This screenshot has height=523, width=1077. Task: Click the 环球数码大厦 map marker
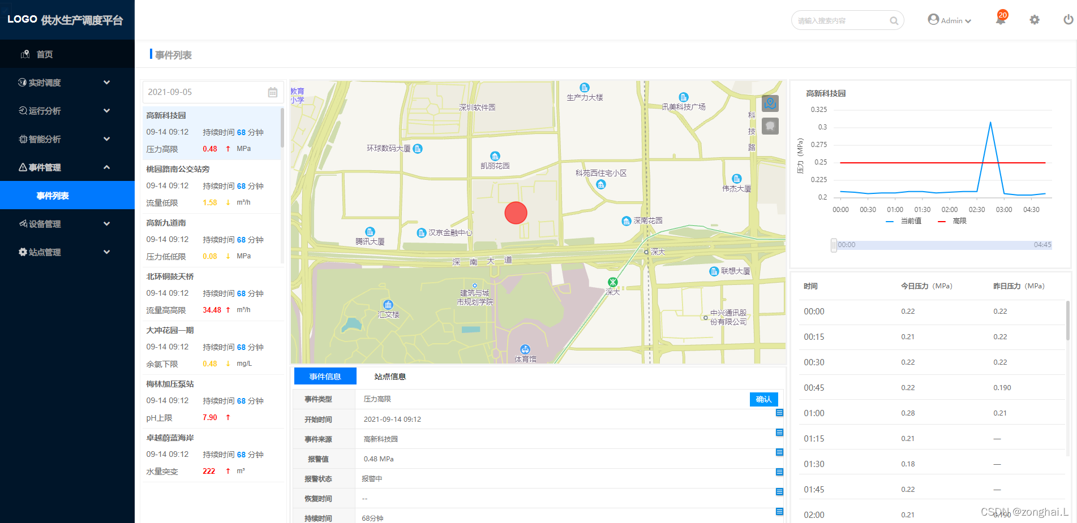pos(418,149)
